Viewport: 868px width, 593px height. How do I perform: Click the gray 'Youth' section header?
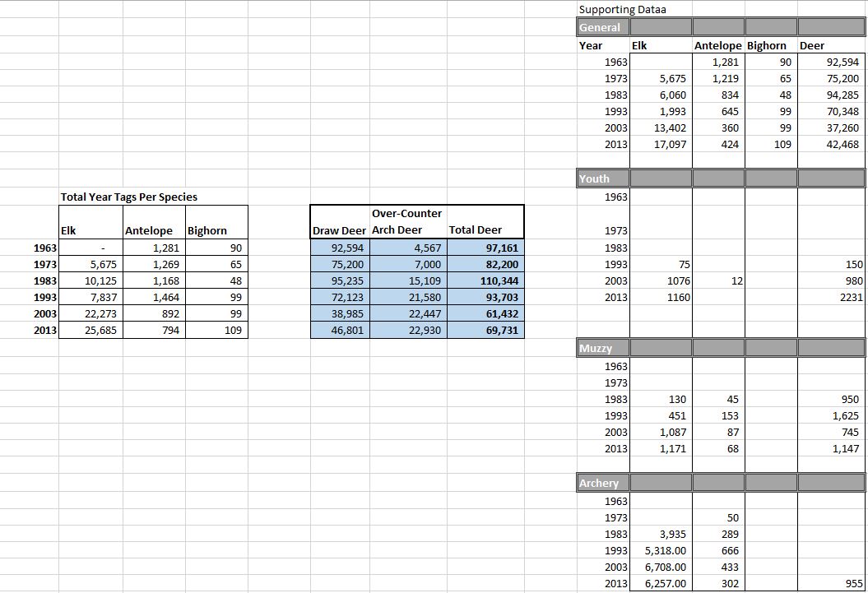click(603, 178)
